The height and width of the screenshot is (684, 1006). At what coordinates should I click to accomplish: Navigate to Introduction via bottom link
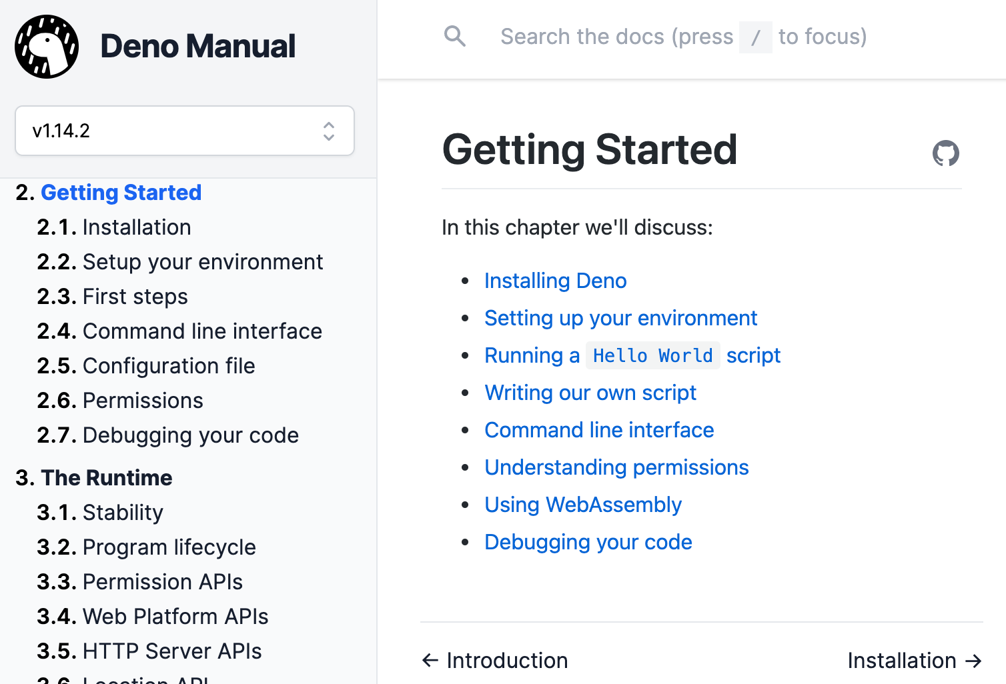(x=507, y=660)
